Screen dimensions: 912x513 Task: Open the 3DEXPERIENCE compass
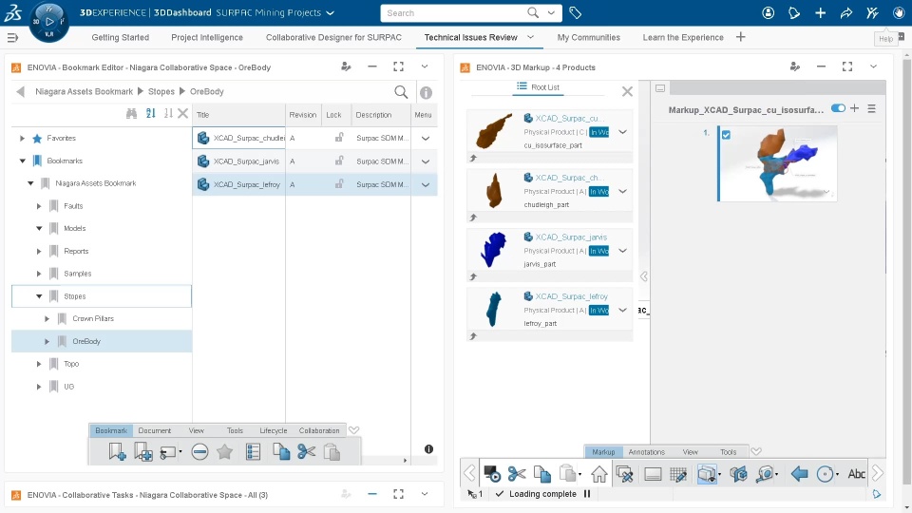click(x=48, y=22)
